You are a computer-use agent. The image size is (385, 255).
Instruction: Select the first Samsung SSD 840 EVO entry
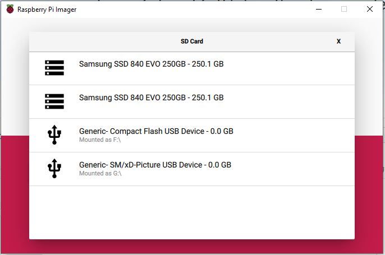151,64
